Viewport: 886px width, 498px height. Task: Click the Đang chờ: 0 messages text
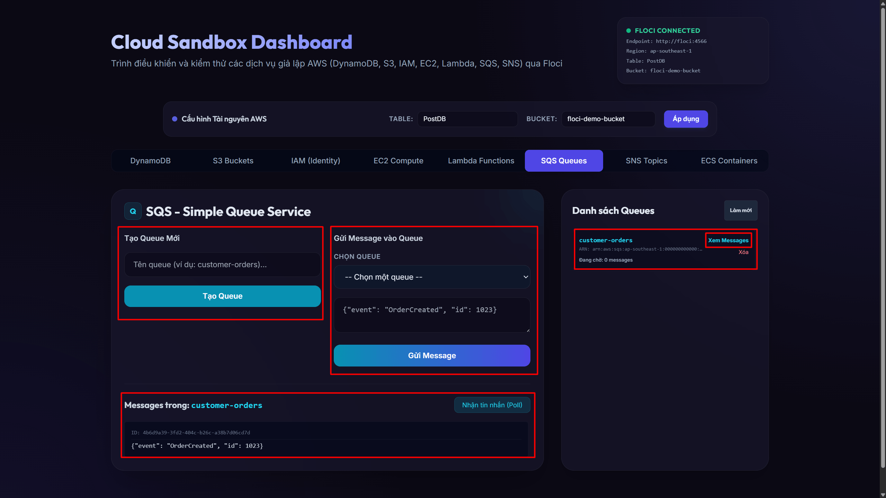pyautogui.click(x=606, y=260)
